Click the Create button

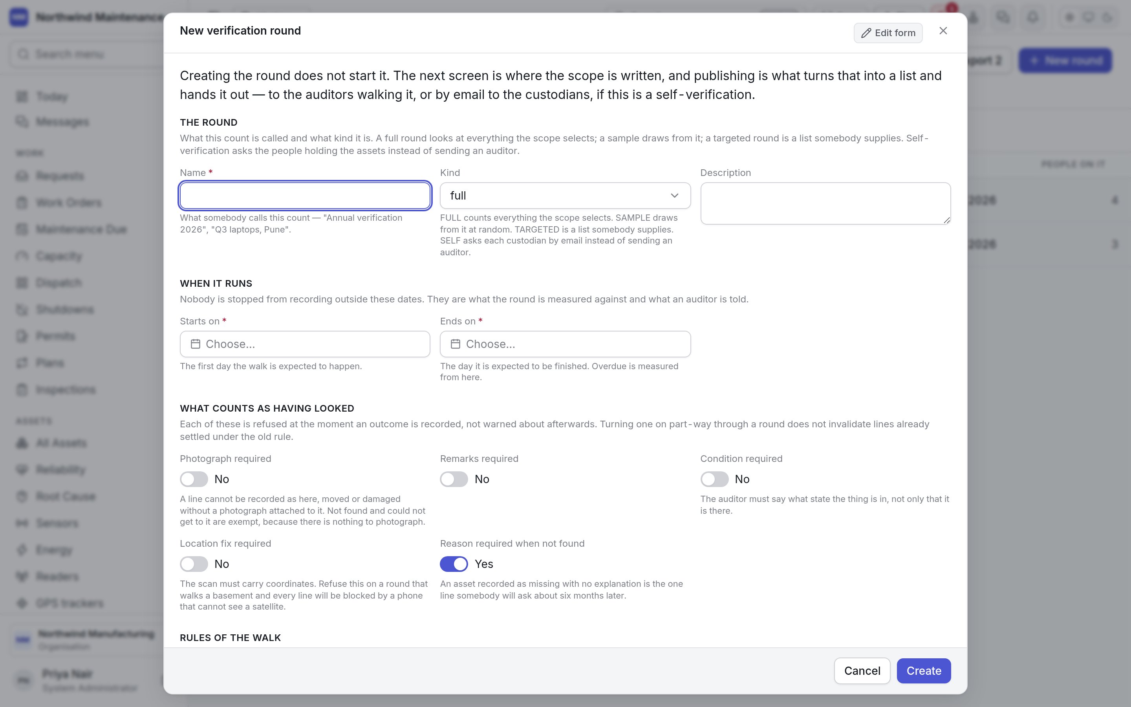tap(924, 671)
